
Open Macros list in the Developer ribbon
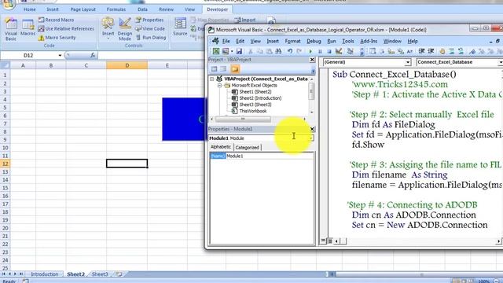coord(28,28)
